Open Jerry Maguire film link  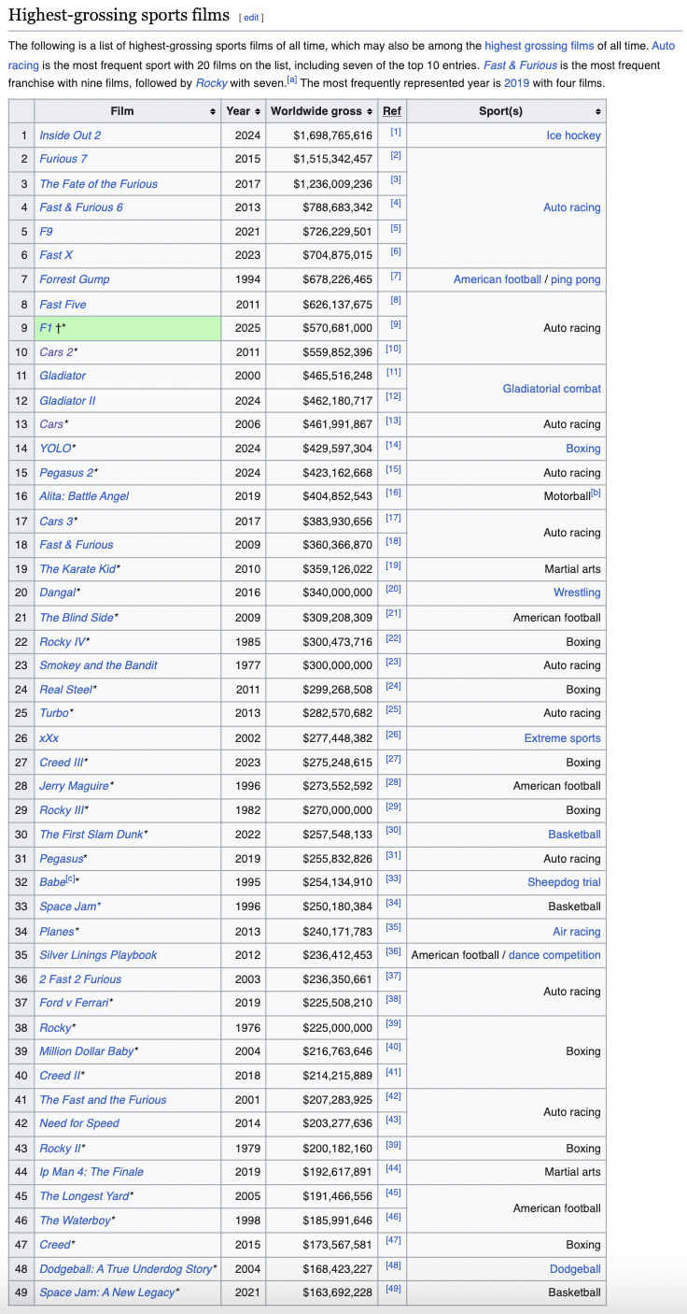tap(74, 786)
